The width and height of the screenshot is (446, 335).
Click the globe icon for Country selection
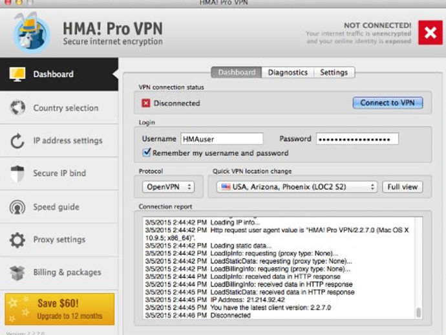17,107
